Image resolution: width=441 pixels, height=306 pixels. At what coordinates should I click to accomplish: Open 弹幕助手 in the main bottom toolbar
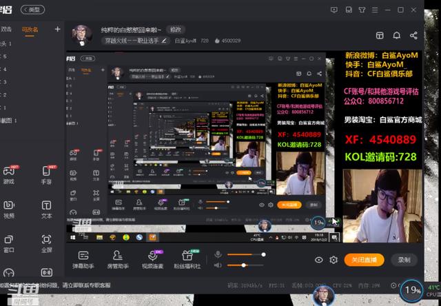tap(83, 260)
